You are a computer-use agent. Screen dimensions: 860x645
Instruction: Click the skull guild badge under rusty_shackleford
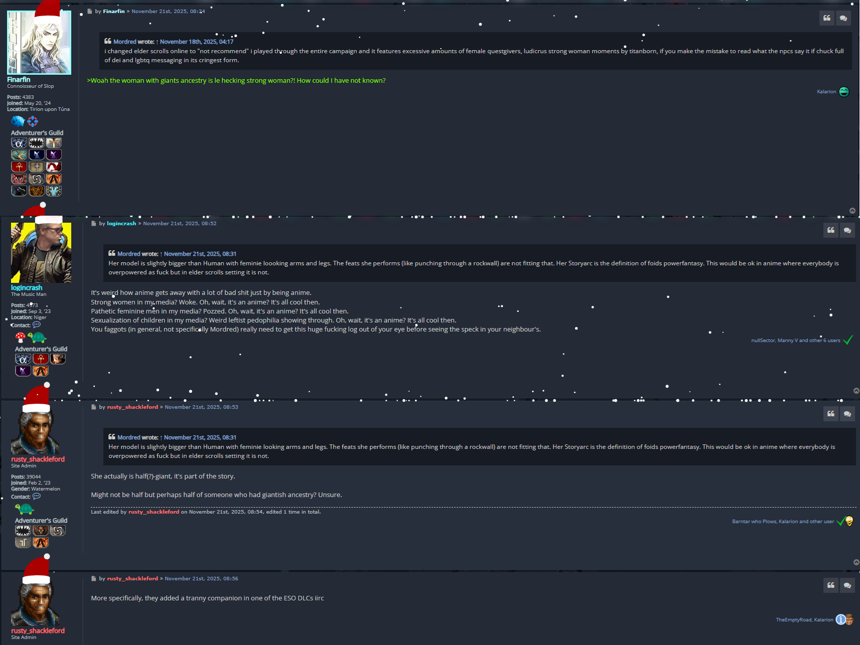(x=41, y=531)
